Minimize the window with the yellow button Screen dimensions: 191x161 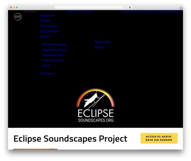14,7
